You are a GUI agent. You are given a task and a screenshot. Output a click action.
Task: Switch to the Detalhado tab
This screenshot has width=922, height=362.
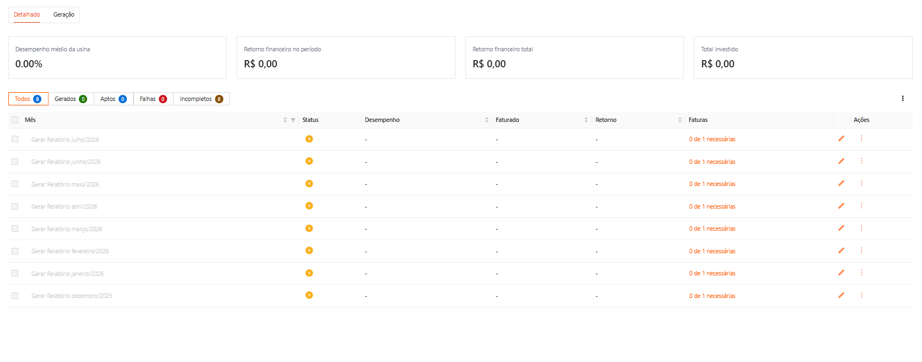pyautogui.click(x=27, y=14)
